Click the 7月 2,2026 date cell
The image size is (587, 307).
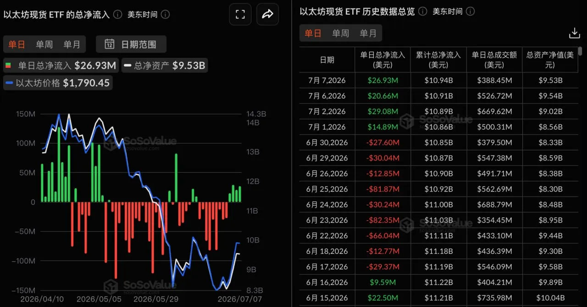point(327,111)
